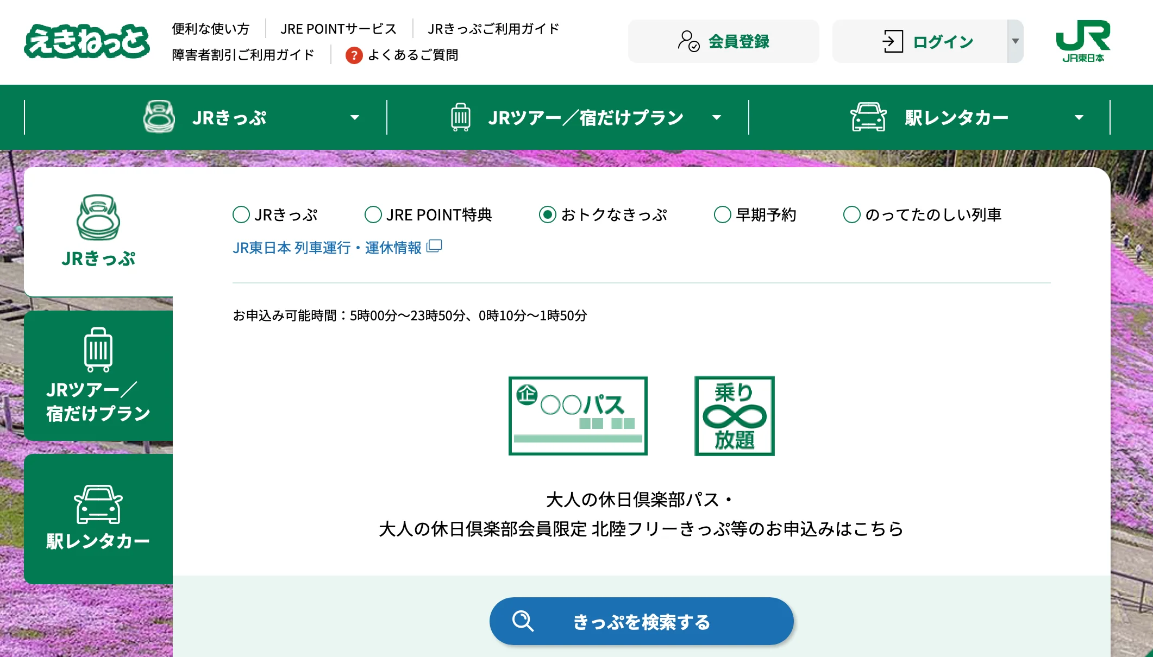Open the login dropdown arrow
1153x657 pixels.
click(x=1015, y=41)
